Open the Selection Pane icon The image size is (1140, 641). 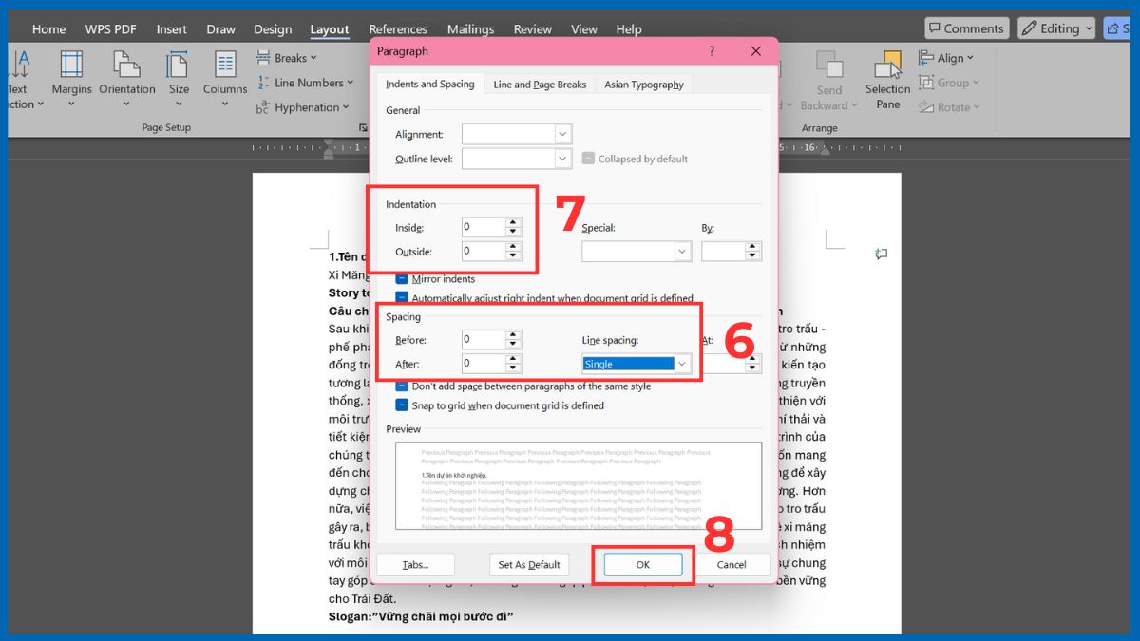coord(887,65)
